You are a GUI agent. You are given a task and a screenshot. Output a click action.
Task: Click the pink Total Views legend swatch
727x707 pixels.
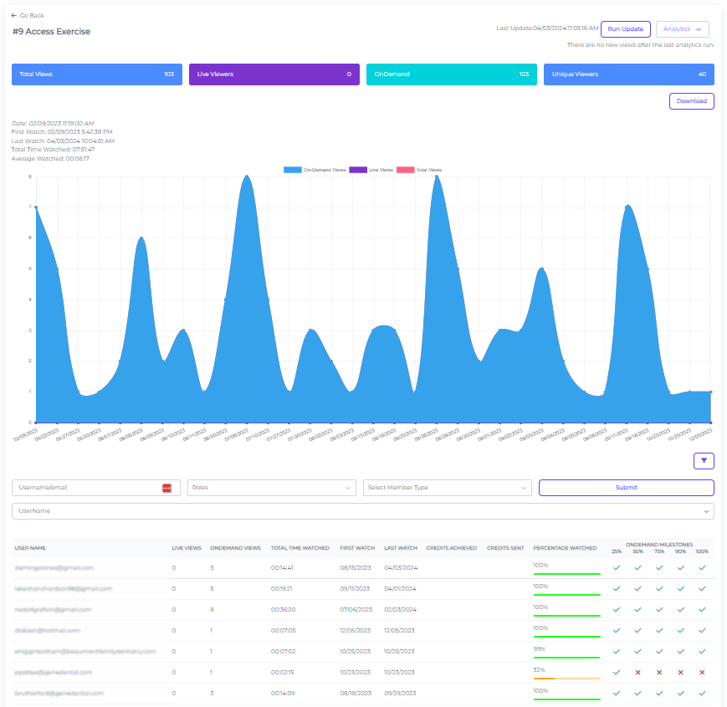tap(405, 170)
